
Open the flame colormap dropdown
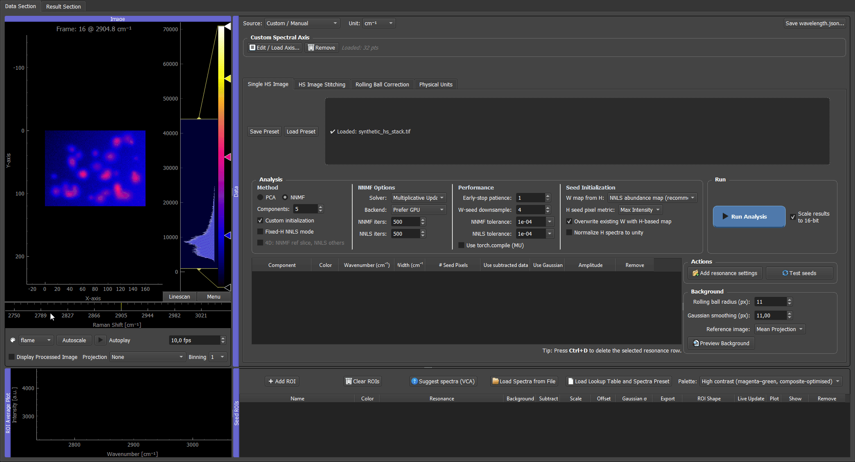[x=36, y=340]
